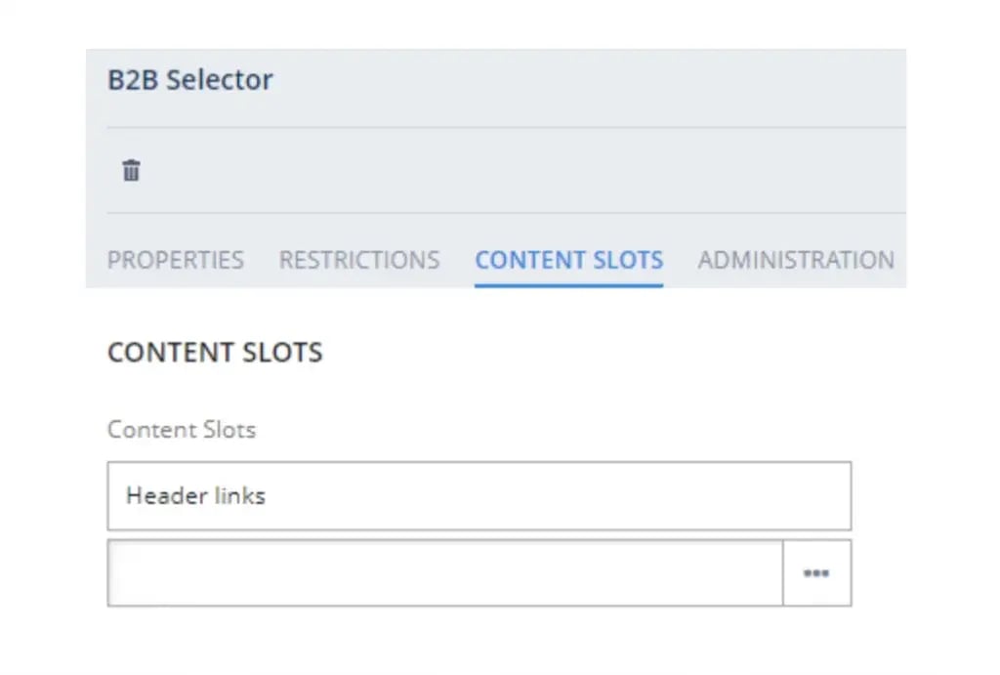Click the Content Slots field label
The image size is (1000, 675).
tap(181, 429)
